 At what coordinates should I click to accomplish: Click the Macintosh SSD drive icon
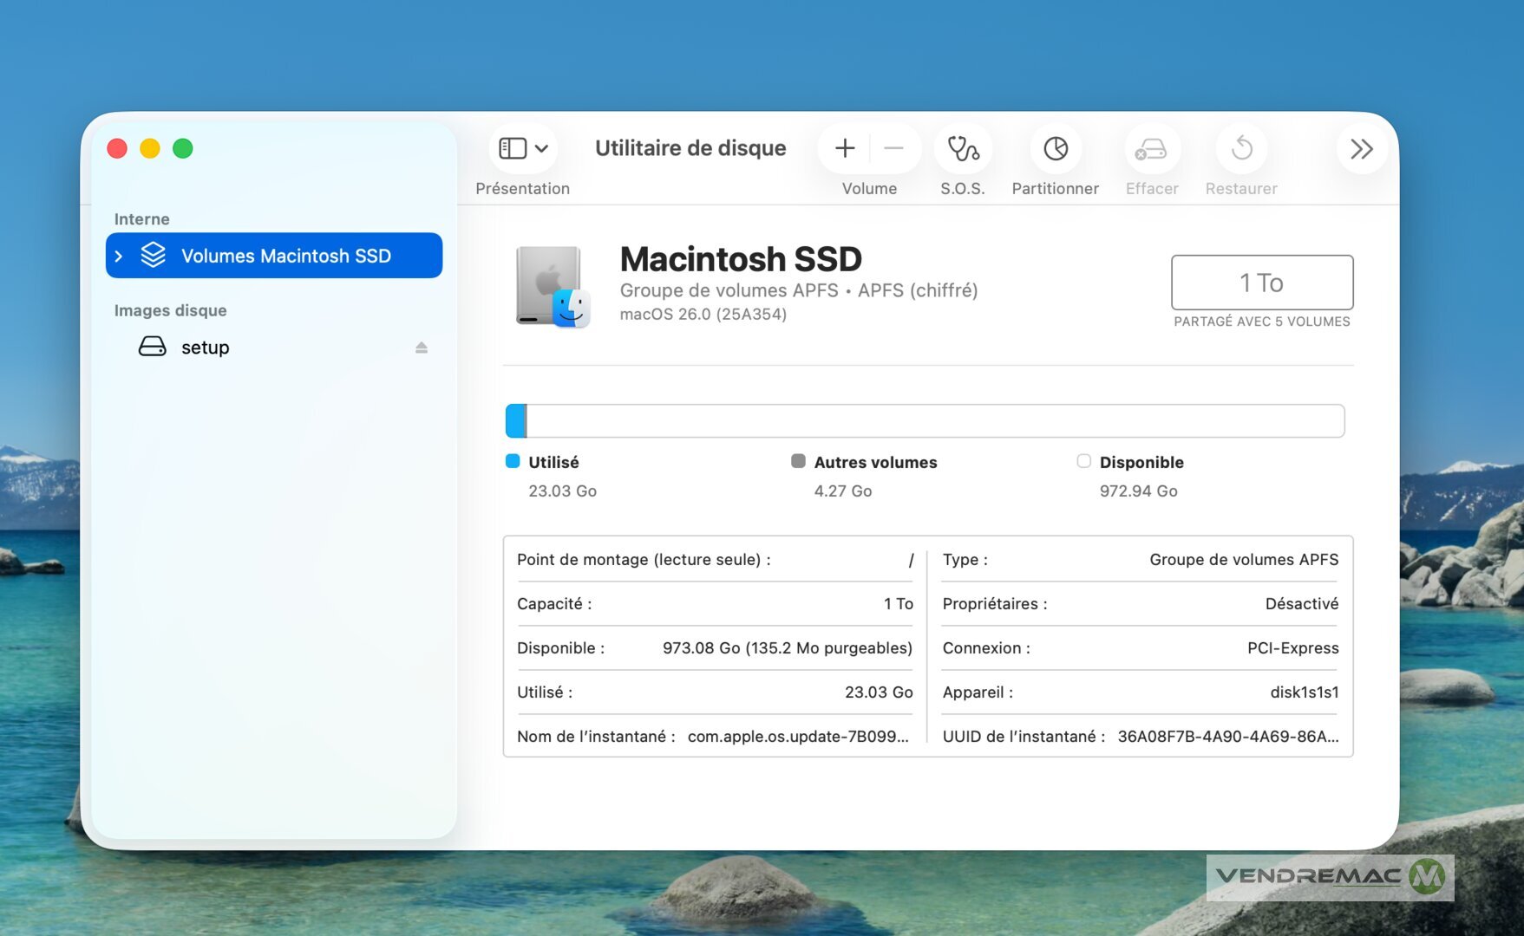click(553, 287)
